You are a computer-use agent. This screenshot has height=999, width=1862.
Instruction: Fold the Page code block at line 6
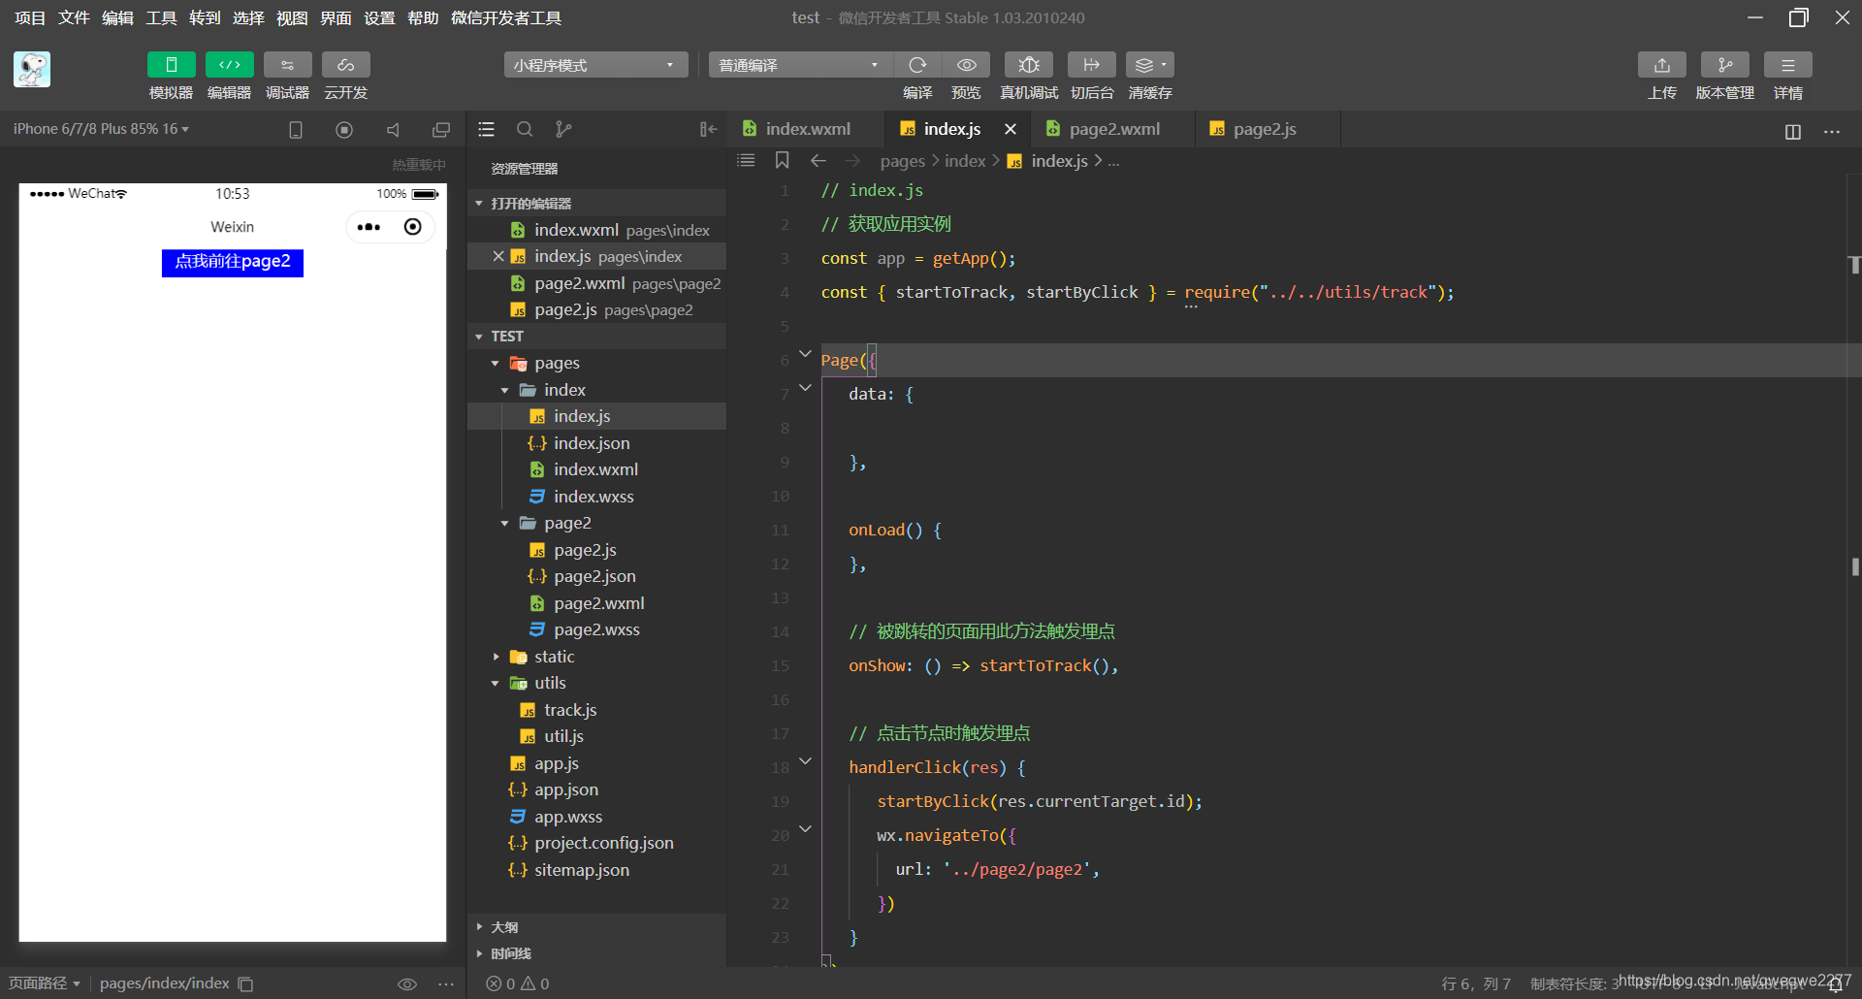[805, 354]
